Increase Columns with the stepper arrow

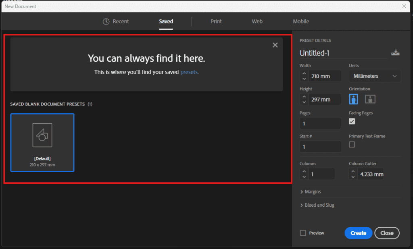point(304,171)
